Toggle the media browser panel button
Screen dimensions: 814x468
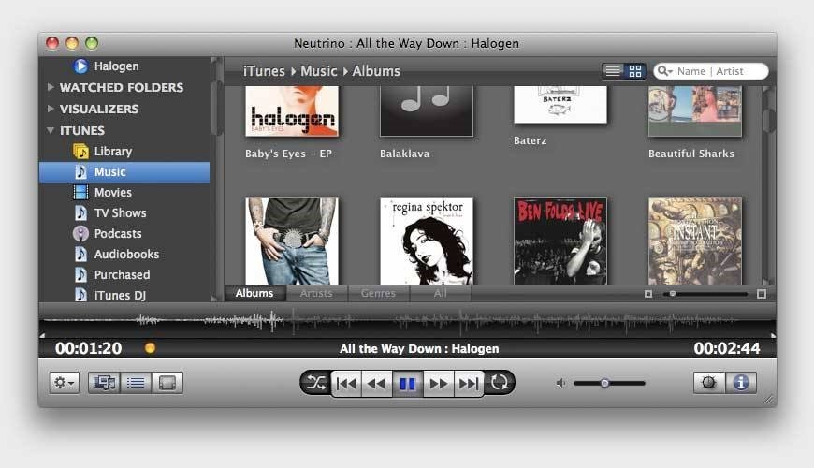coord(104,383)
